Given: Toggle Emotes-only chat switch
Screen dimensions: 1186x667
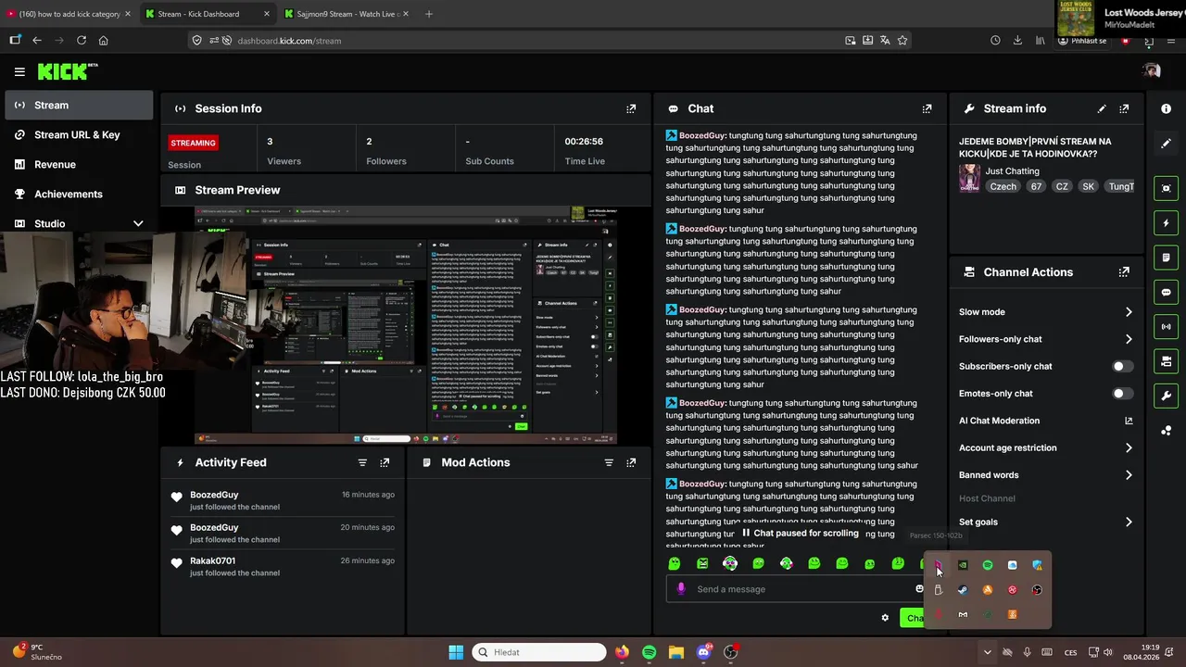Looking at the screenshot, I should 1122,394.
